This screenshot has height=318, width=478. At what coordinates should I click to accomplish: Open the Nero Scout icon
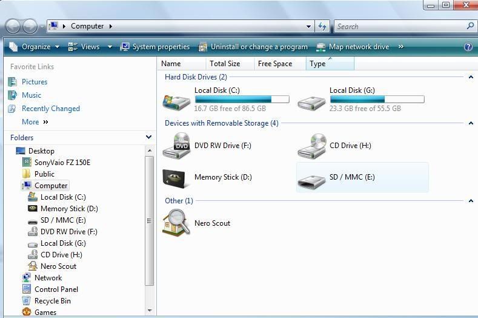tap(176, 223)
